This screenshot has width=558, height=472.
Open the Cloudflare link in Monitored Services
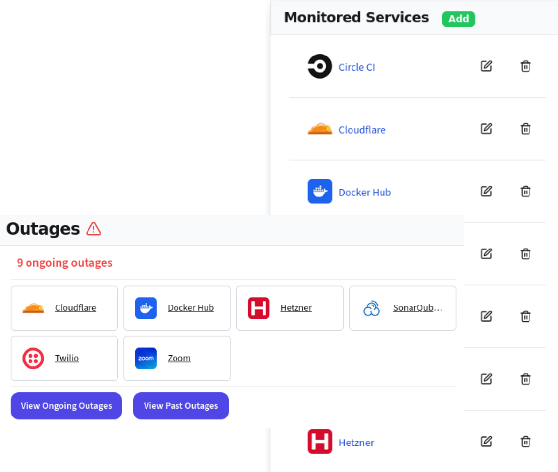click(x=362, y=130)
